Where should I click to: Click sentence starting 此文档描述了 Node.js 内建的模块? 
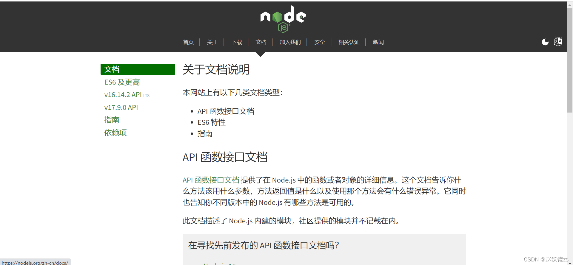pyautogui.click(x=291, y=221)
